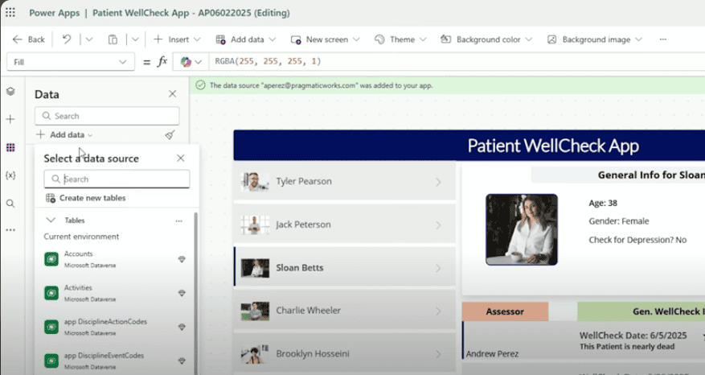
Task: Open the Background image menu
Action: [x=594, y=39]
